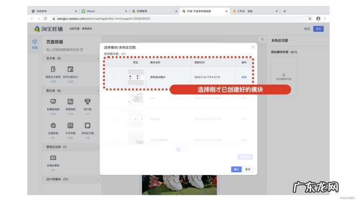
Task: Select the 智能宝贝推荐 module icon
Action: [53, 69]
